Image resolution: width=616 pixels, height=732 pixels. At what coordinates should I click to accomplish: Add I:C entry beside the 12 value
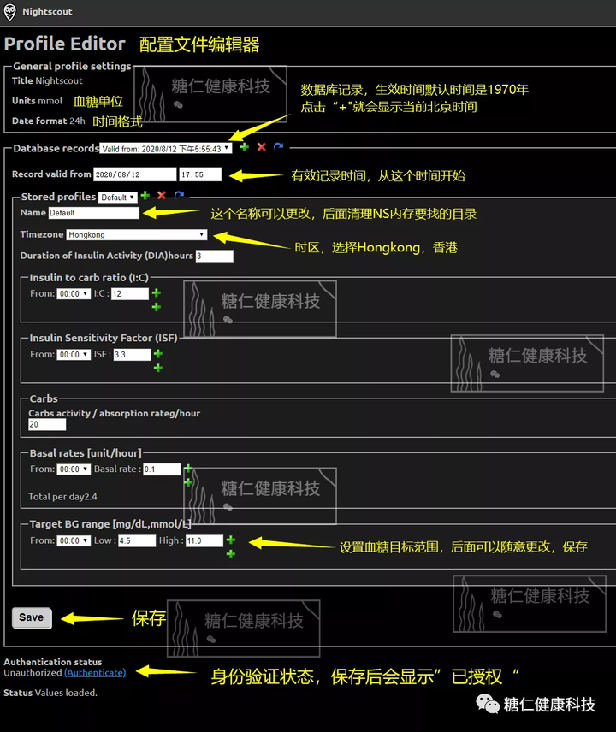157,292
